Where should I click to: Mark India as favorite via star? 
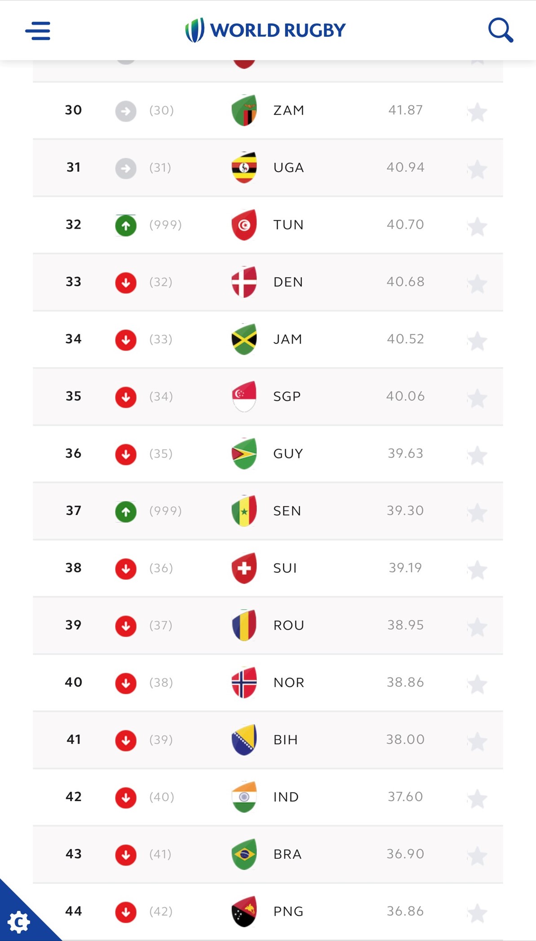(477, 799)
